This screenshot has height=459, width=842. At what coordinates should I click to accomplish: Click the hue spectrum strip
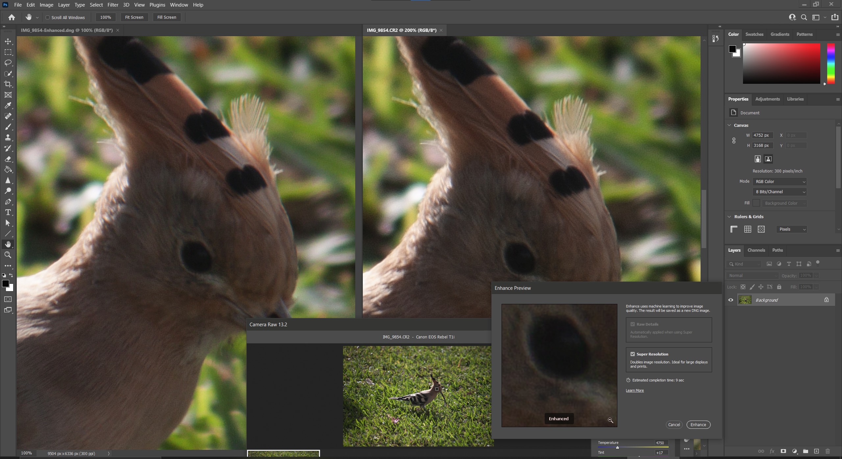[x=831, y=63]
